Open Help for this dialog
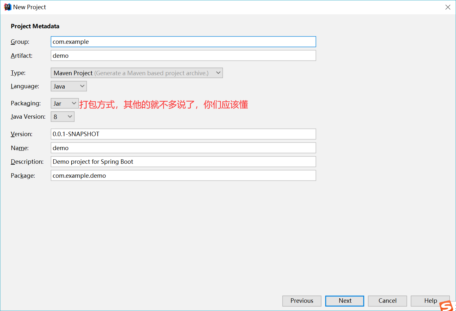Screen dimensions: 456x311 (x=430, y=301)
